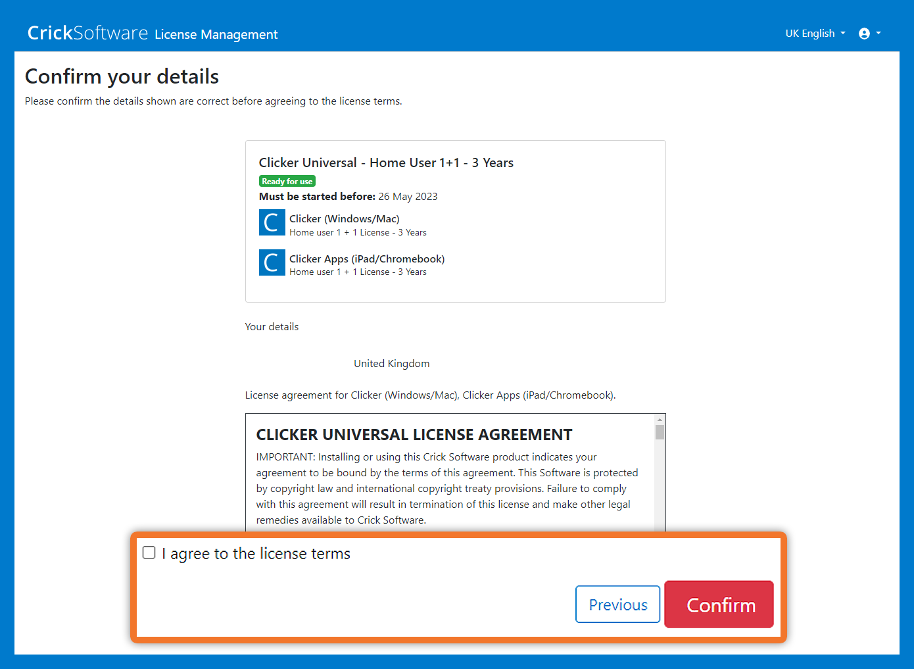This screenshot has width=914, height=669.
Task: Expand the UK English language dropdown
Action: [815, 34]
